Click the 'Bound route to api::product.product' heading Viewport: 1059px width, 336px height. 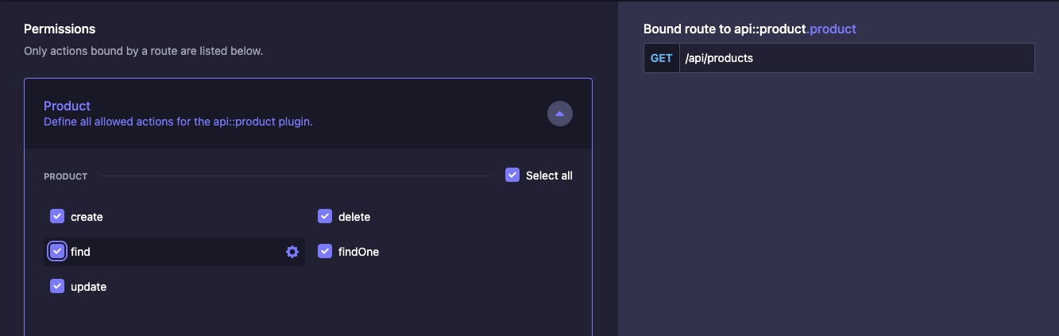[x=750, y=29]
